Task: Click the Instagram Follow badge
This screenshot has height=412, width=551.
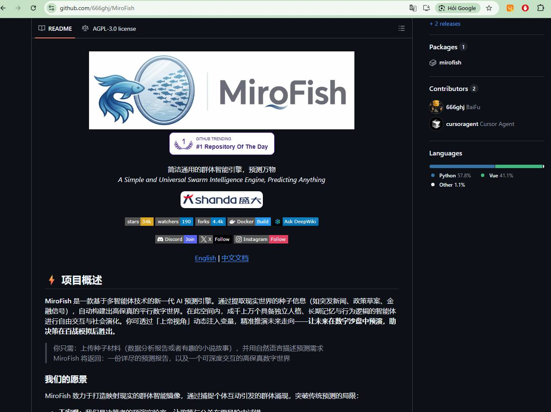Action: pyautogui.click(x=261, y=239)
